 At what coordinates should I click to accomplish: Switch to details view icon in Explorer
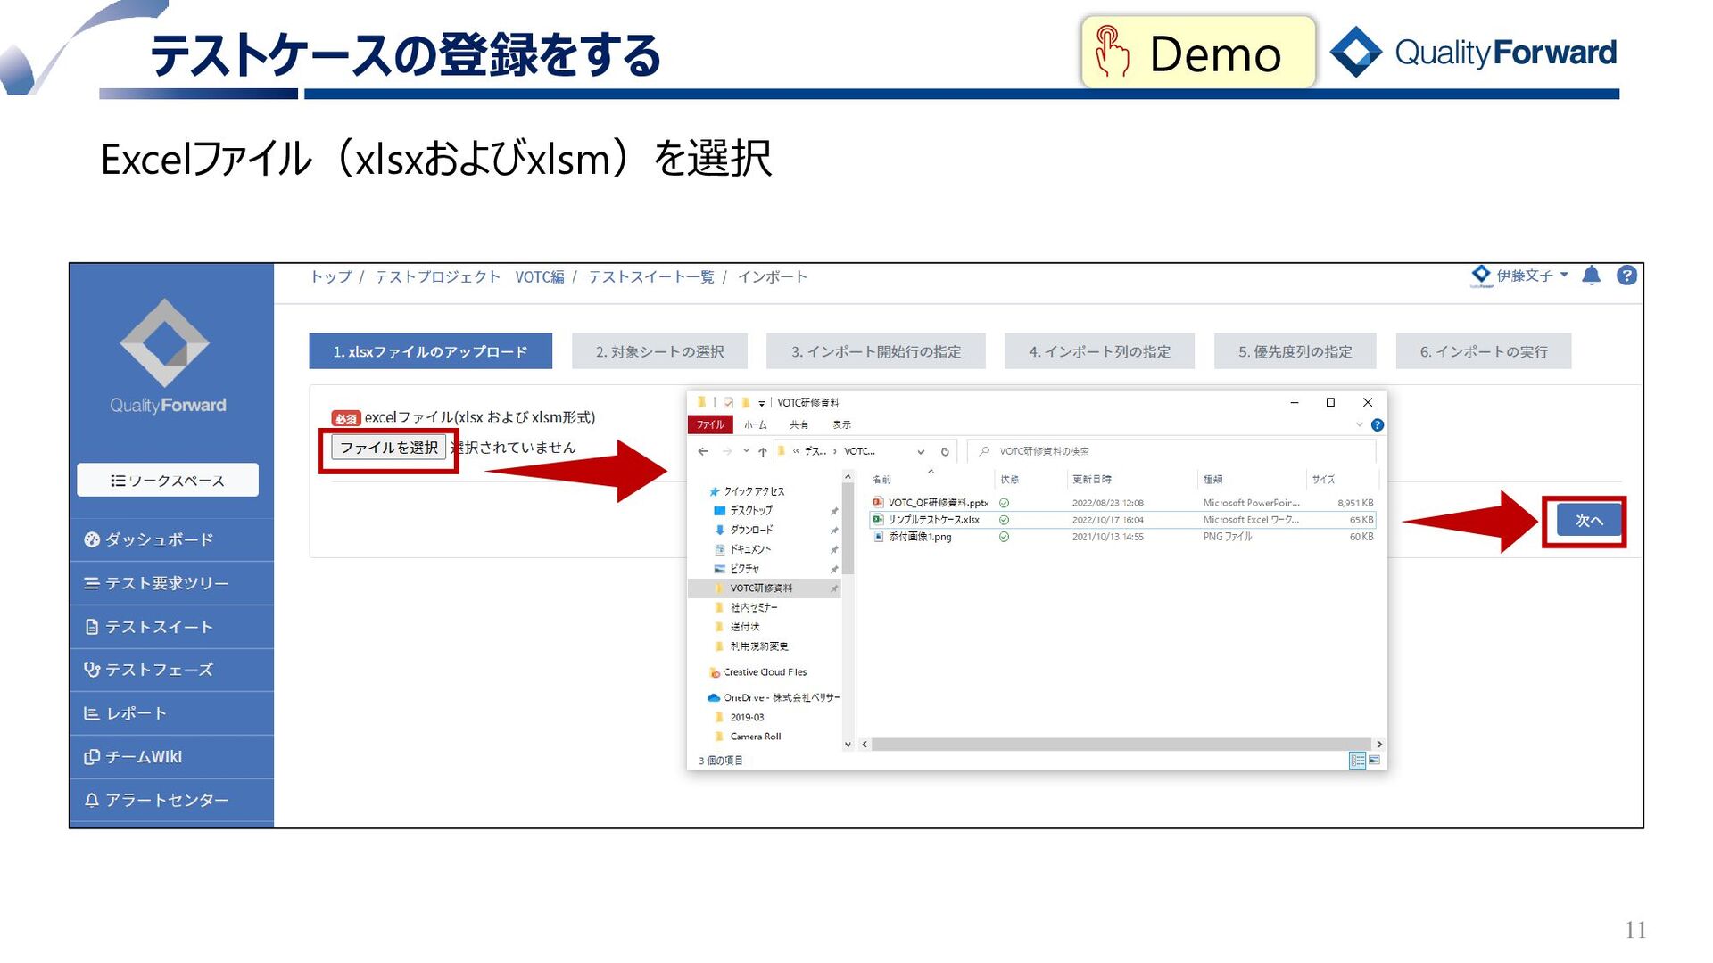click(1357, 760)
